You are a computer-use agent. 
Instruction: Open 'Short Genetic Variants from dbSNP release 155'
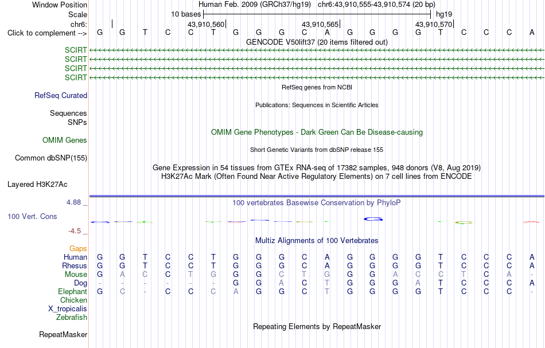point(317,150)
